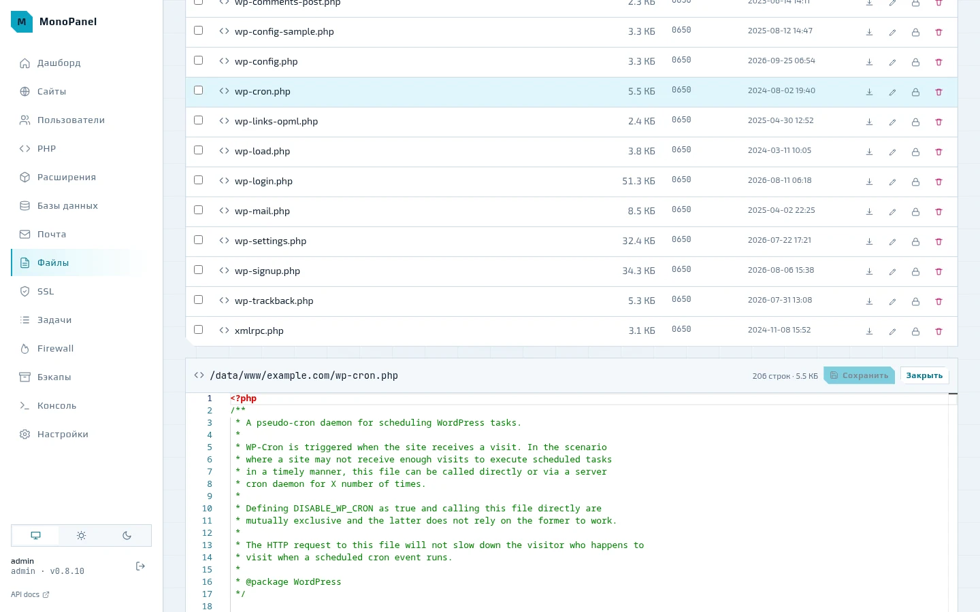Switch to the dark theme moon icon

click(127, 536)
